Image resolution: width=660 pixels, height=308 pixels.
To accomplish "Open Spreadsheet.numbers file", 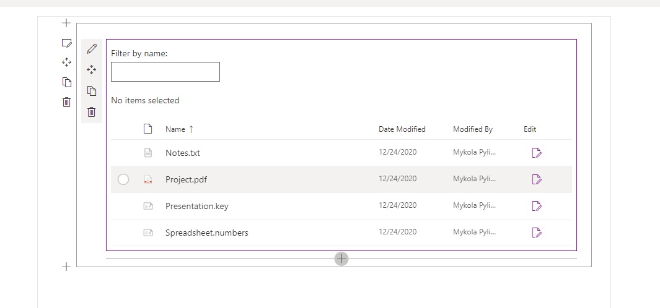I will [206, 233].
